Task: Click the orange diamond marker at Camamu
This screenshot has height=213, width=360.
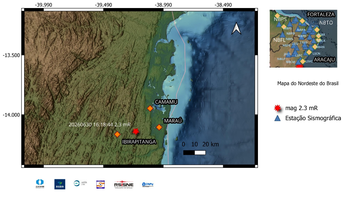Action: click(150, 108)
